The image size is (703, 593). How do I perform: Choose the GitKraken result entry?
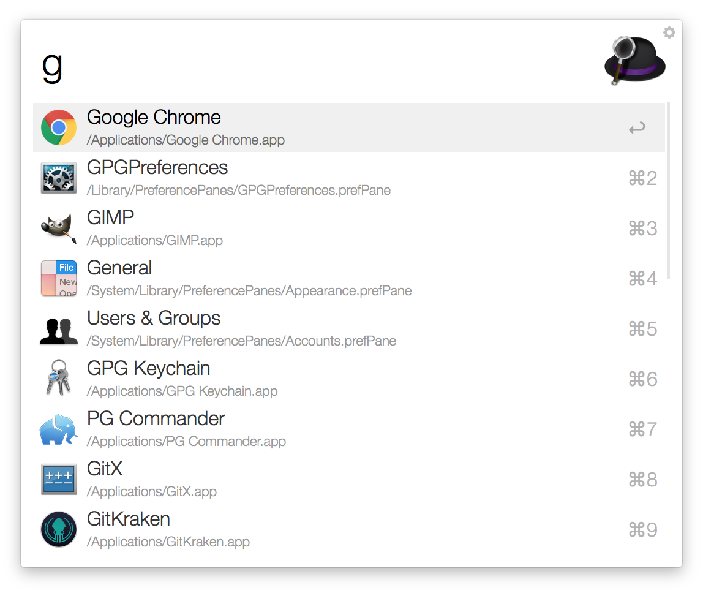click(x=349, y=529)
